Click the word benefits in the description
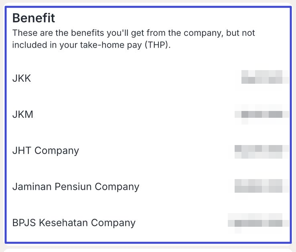The height and width of the screenshot is (252, 296). click(87, 33)
